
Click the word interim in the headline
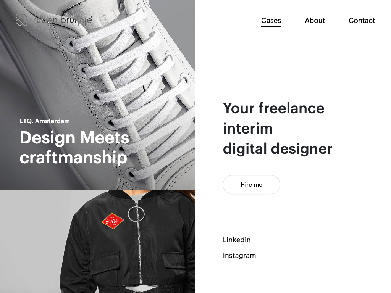pos(248,129)
